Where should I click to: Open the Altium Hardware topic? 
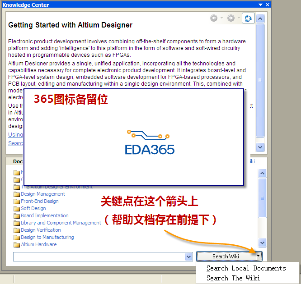point(39,244)
